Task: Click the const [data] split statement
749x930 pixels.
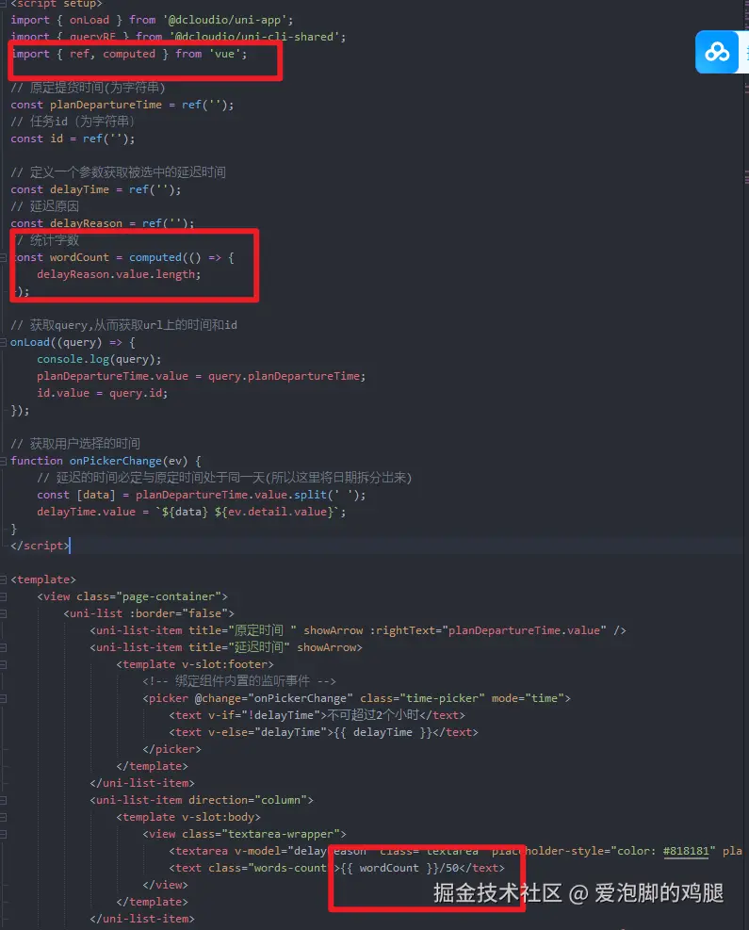Action: (x=201, y=495)
